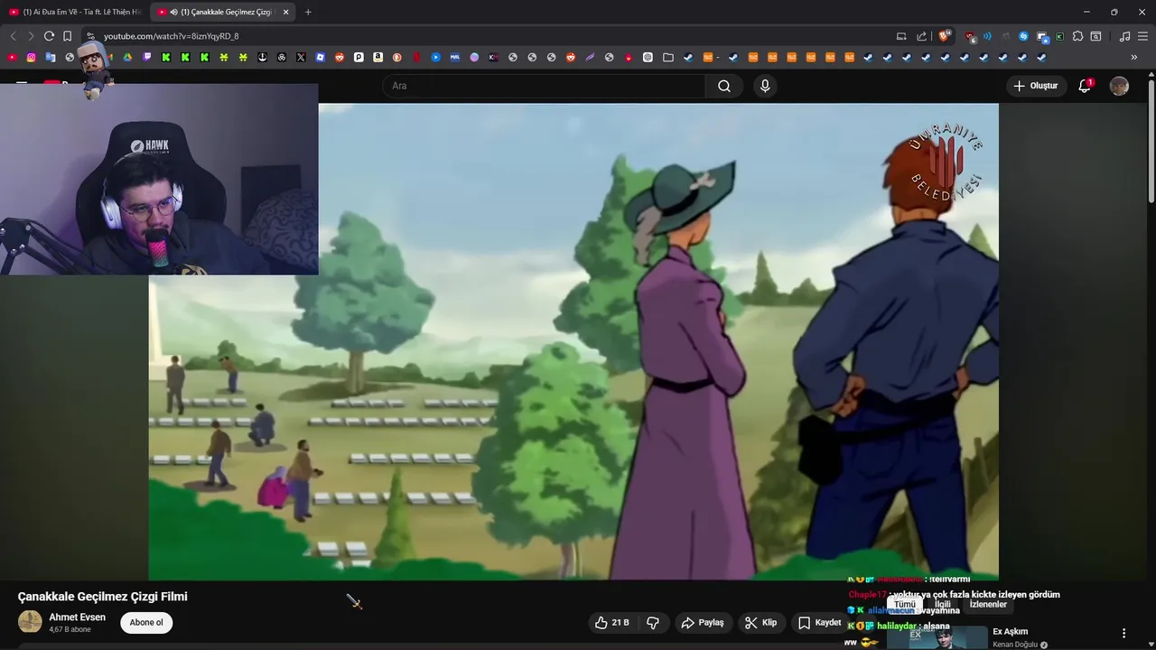Open the Ahmet Evsen channel link

[77, 617]
